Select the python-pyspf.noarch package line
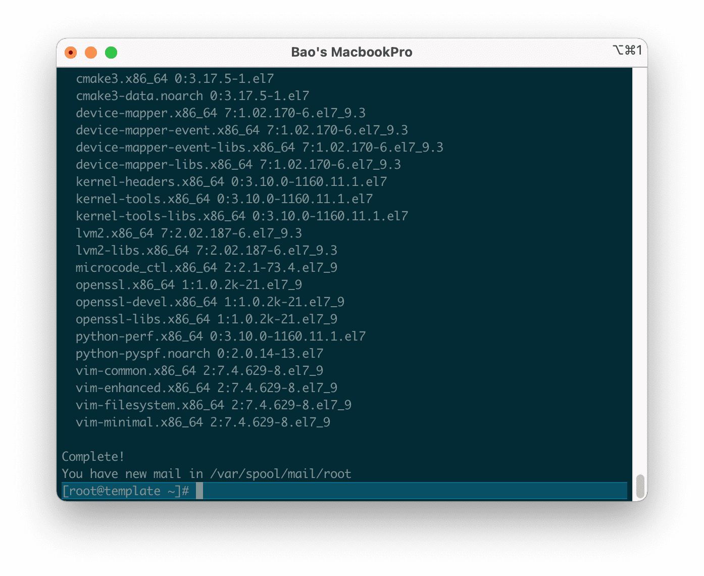Image resolution: width=704 pixels, height=576 pixels. pyautogui.click(x=200, y=353)
